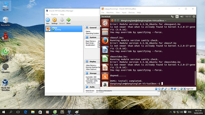Screen dimensions: 205x115
Task: Open LibreOffice Calc in launcher
Action: pyautogui.click(x=105, y=59)
